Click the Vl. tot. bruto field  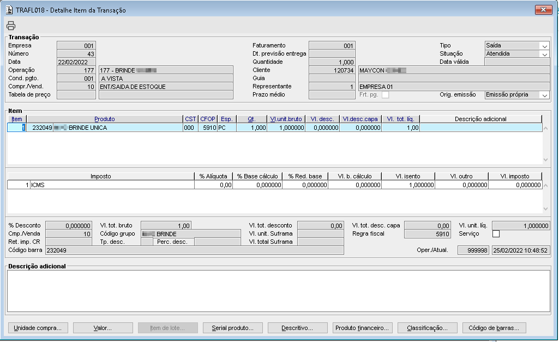point(166,226)
